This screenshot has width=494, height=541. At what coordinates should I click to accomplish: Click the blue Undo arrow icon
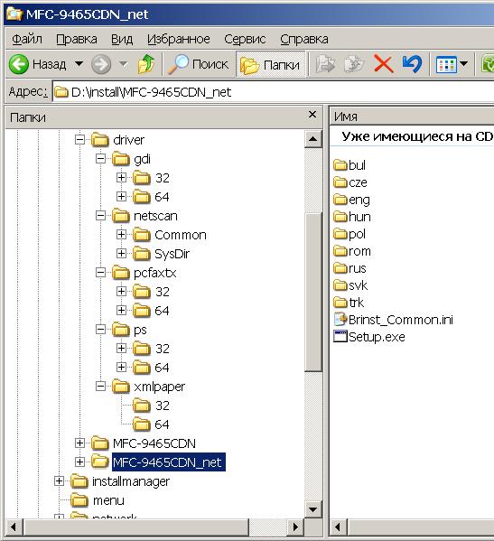(x=412, y=64)
